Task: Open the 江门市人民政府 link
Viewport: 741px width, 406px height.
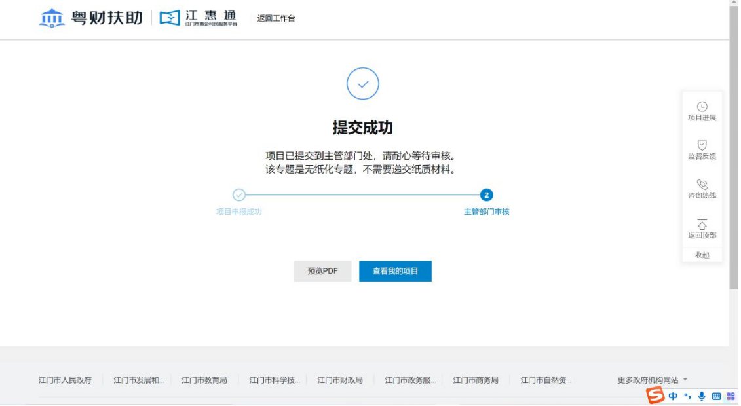Action: pyautogui.click(x=66, y=381)
